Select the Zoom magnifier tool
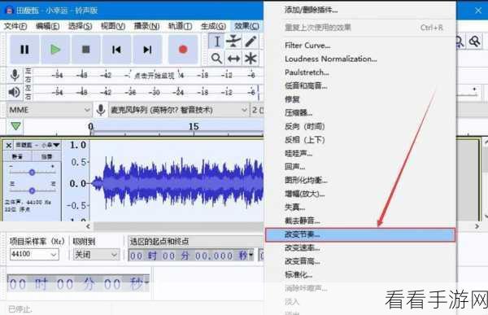The image size is (488, 315). [217, 59]
